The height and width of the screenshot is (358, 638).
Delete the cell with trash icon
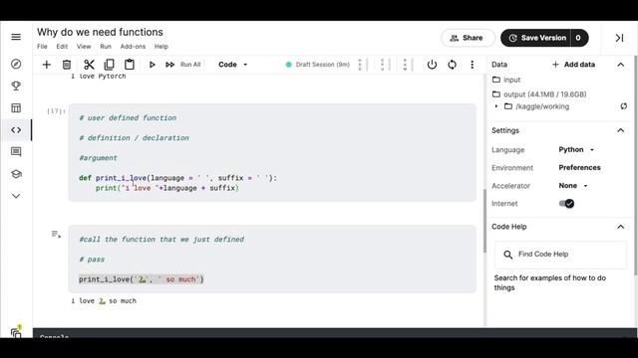(x=67, y=65)
